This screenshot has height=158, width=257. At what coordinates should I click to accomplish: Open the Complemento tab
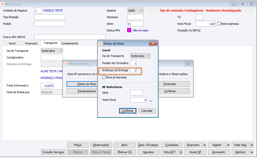click(70, 43)
